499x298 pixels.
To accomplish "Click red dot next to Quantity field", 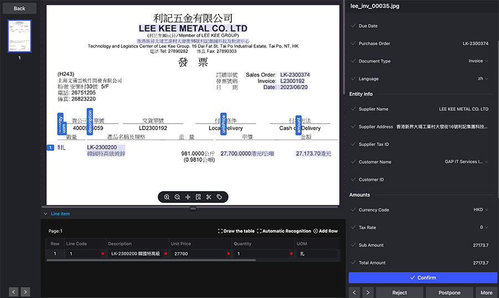I will (x=291, y=254).
